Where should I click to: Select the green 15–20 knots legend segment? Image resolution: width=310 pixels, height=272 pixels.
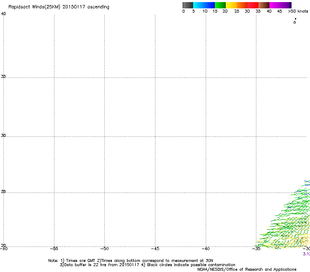point(220,5)
